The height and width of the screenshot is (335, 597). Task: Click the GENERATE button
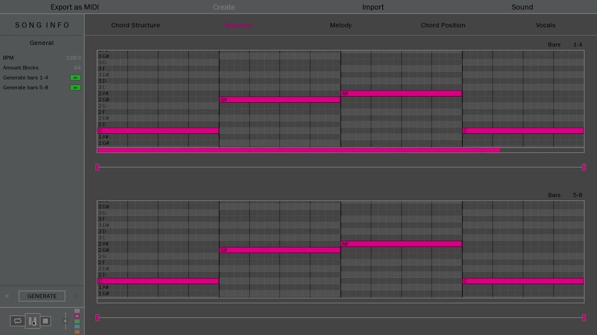click(42, 296)
